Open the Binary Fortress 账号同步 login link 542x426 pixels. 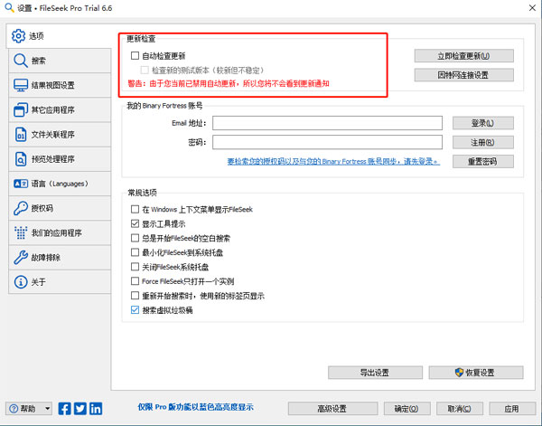click(333, 161)
